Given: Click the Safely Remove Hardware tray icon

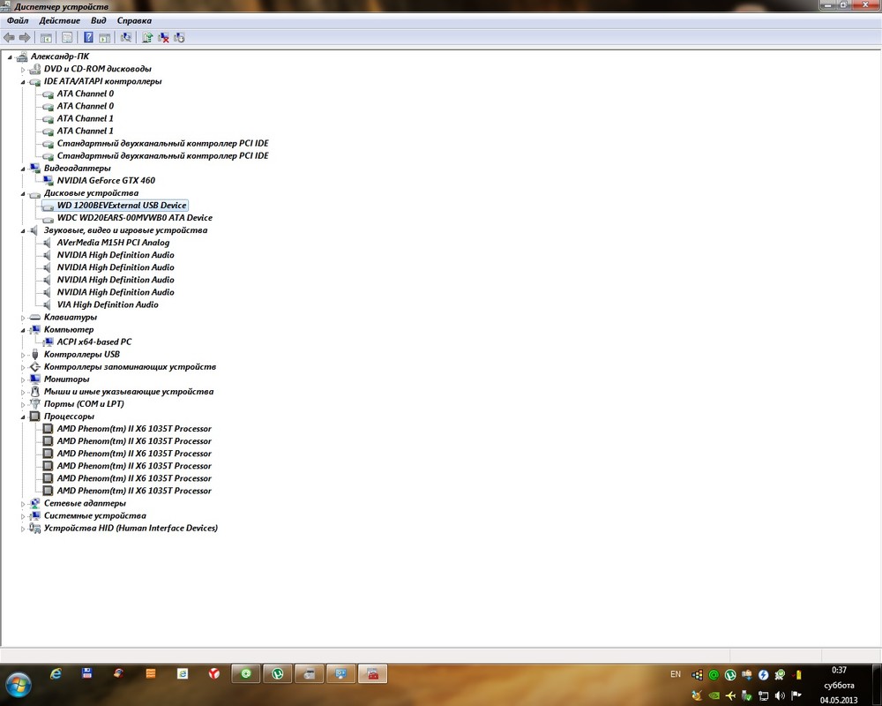Looking at the screenshot, I should [746, 696].
